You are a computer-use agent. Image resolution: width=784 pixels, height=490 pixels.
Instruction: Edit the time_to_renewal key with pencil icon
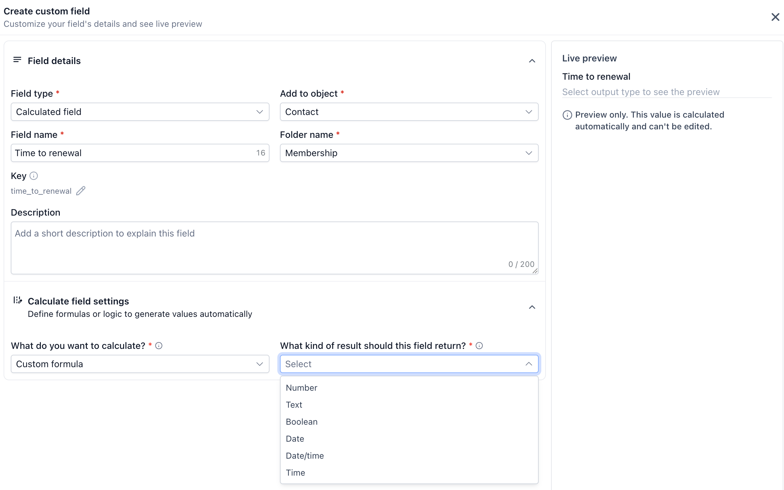pos(81,191)
